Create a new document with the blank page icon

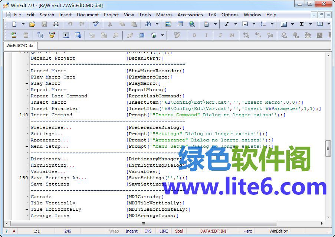click(x=14, y=24)
